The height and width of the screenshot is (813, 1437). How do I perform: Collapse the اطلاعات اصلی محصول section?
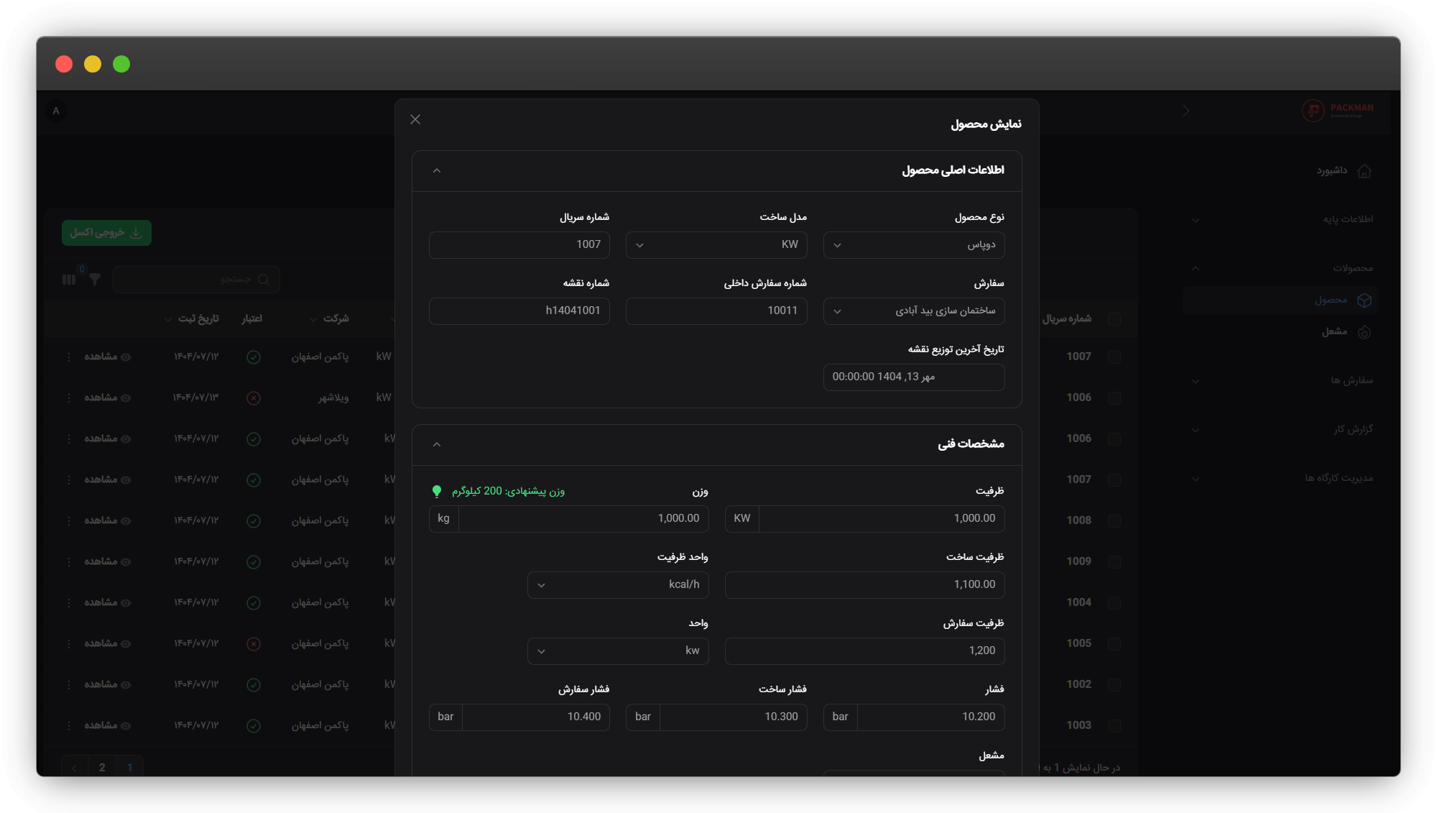(436, 170)
